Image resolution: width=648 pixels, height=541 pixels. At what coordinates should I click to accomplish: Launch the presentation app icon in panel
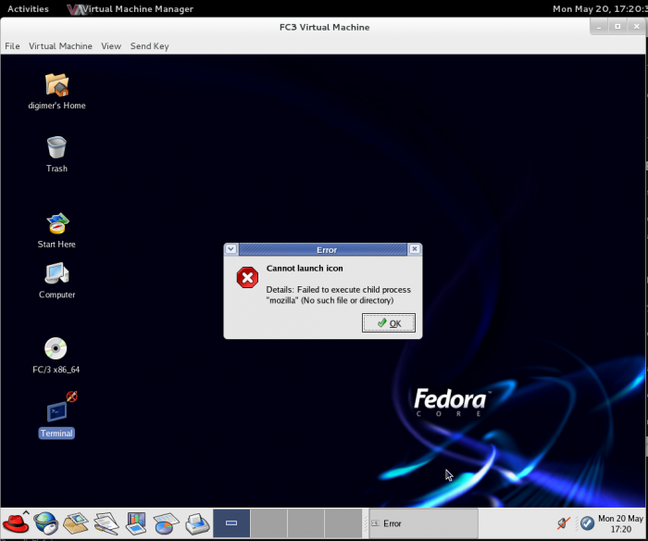point(136,523)
